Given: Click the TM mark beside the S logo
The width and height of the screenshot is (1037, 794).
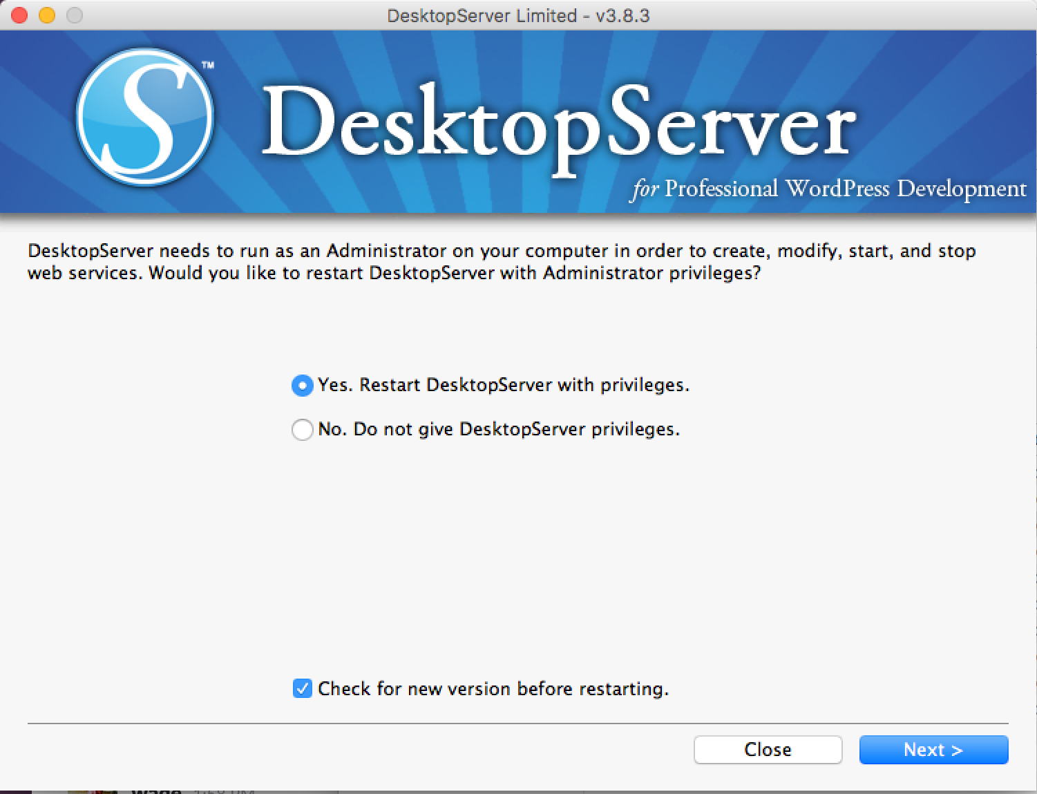Looking at the screenshot, I should point(207,64).
